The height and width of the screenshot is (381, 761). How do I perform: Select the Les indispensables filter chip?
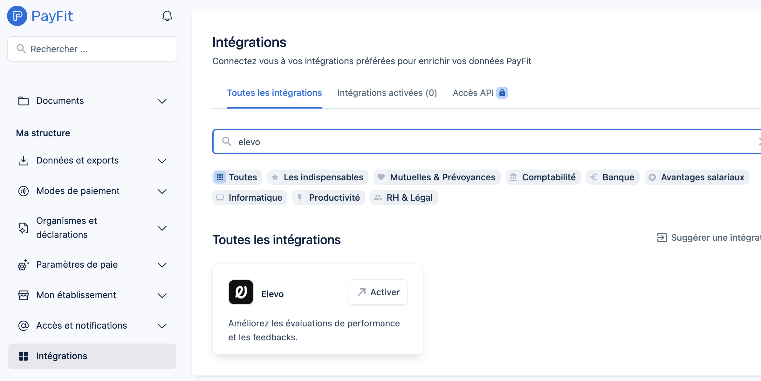point(318,177)
